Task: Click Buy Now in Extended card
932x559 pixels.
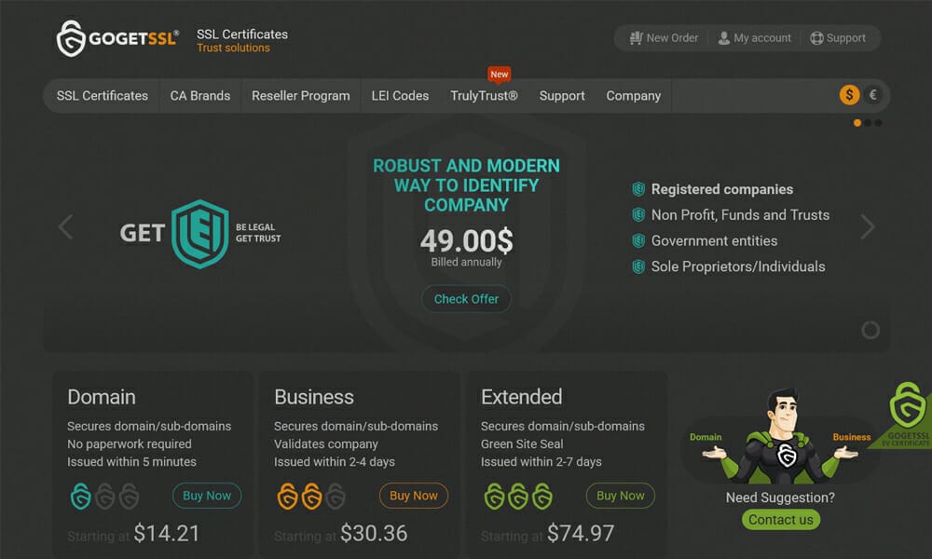Action: tap(621, 496)
